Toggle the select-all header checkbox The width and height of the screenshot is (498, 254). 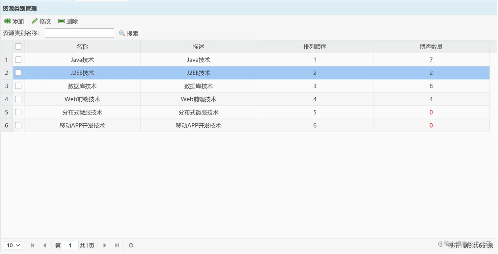[x=18, y=46]
